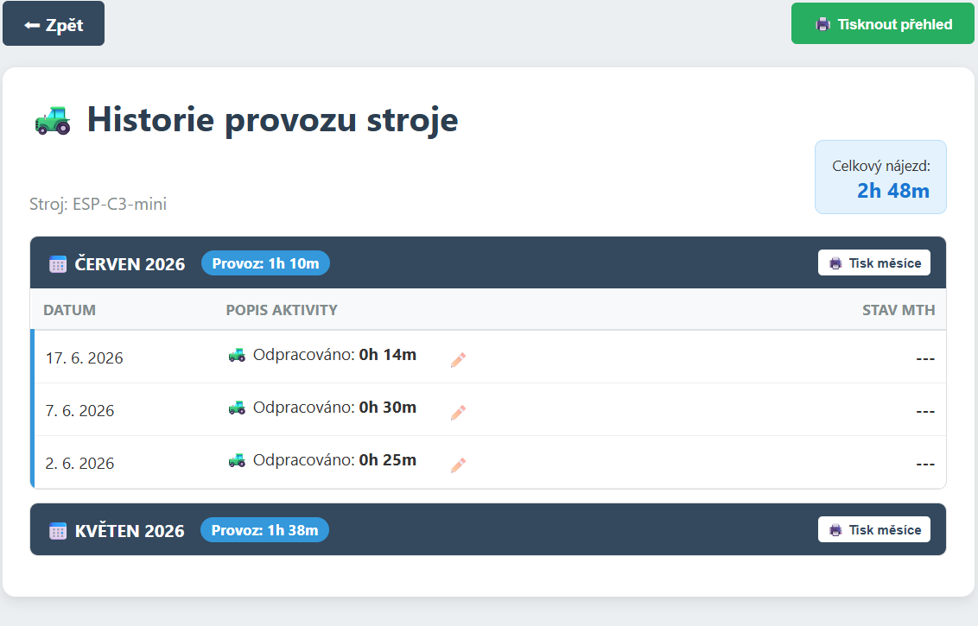The width and height of the screenshot is (978, 626).
Task: Collapse the ČERVEN 2026 month header
Action: [x=488, y=263]
